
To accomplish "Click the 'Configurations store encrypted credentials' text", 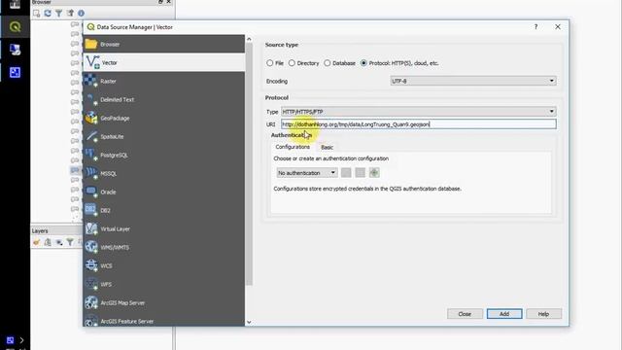I will pos(367,189).
